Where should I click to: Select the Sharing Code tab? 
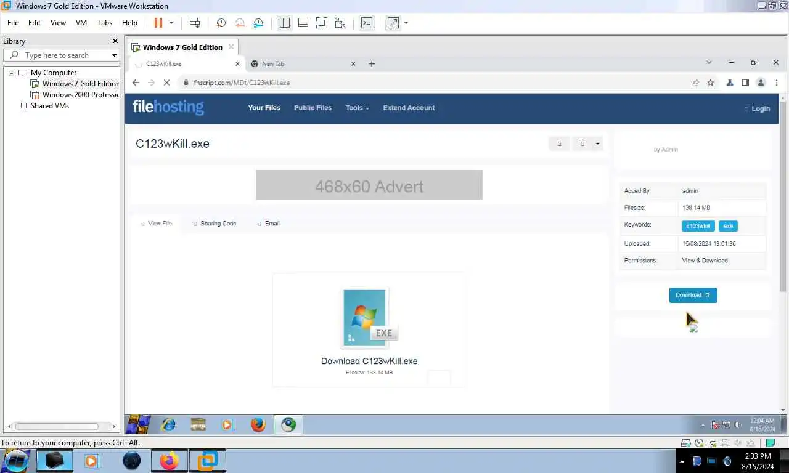coord(215,224)
